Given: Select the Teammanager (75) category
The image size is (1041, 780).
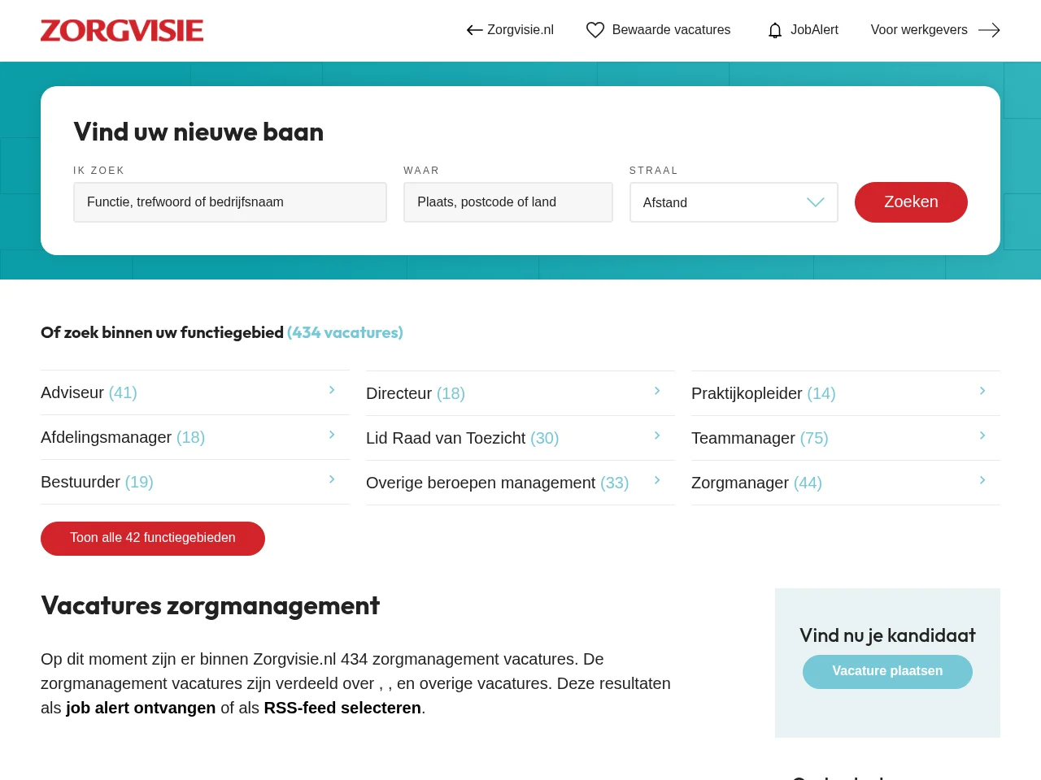Looking at the screenshot, I should coord(846,438).
